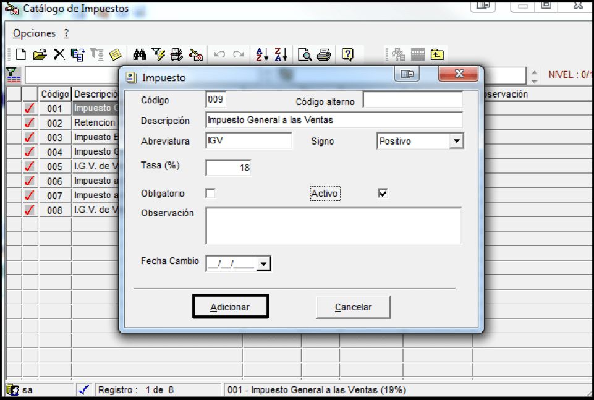Sort descending with the Z-A icon
This screenshot has height=400, width=594.
click(281, 54)
